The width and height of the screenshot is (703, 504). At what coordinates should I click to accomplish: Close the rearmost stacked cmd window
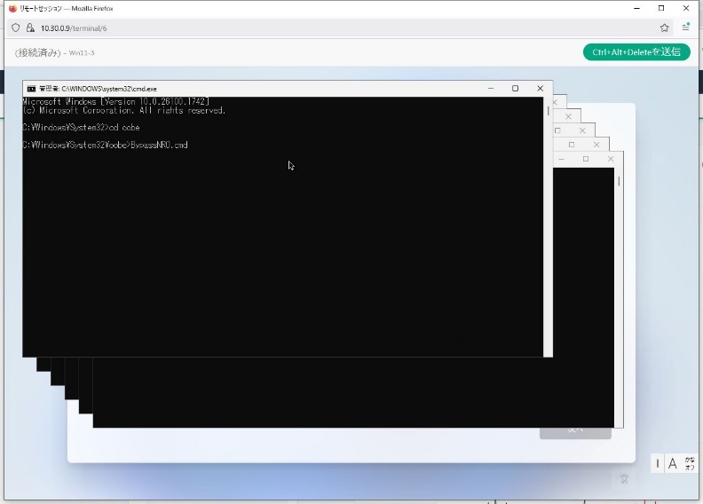click(x=611, y=159)
